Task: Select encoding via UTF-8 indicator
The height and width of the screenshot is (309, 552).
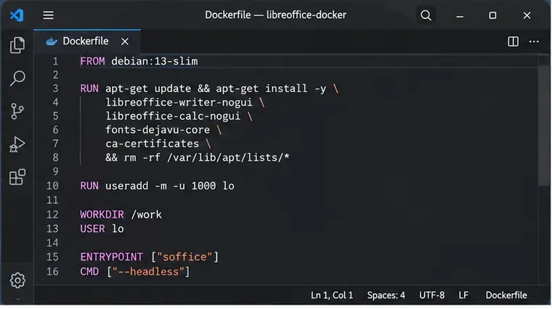Action: [x=431, y=295]
